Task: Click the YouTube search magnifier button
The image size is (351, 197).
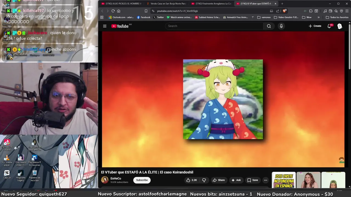Action: [269, 26]
